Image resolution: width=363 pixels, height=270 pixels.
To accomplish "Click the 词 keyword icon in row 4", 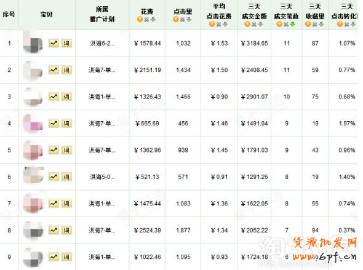I will [66, 124].
